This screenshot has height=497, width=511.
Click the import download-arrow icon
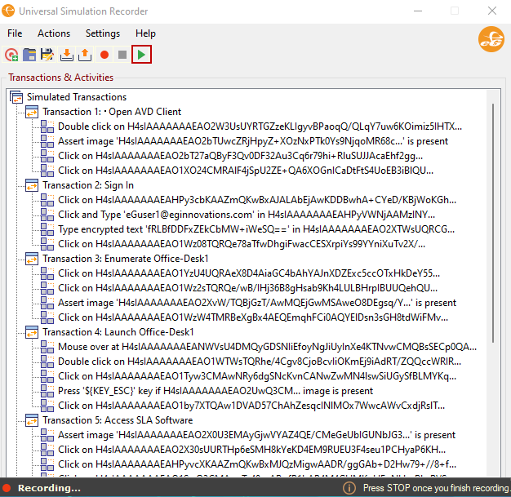point(67,55)
